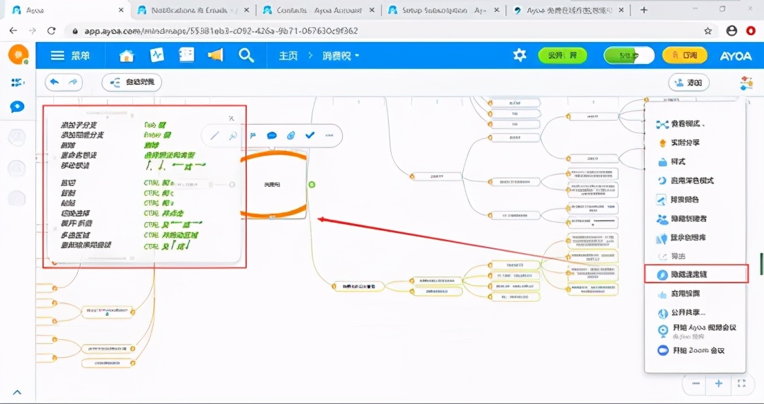Click the megaphone announcements icon
The image size is (764, 404).
tap(216, 56)
